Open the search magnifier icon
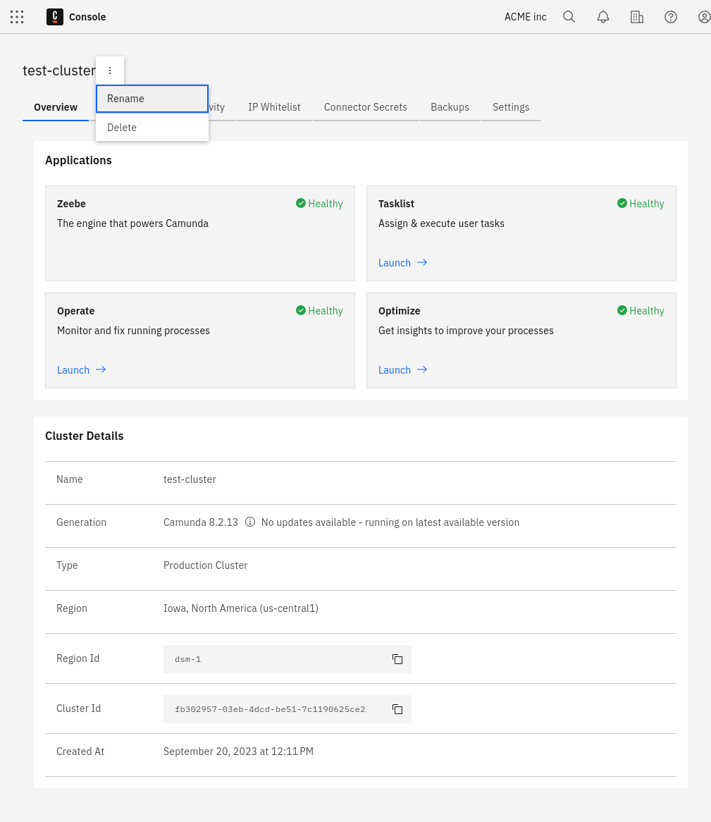This screenshot has width=711, height=822. (569, 17)
